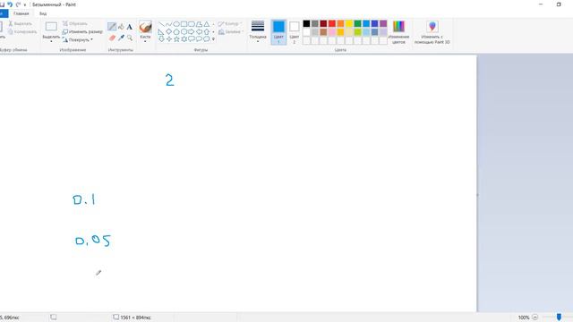
Task: Choose the cloud callout shape
Action: point(207,38)
